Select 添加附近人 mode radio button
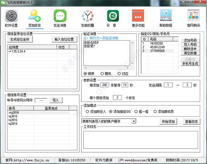This screenshot has width=207, height=164. [x=87, y=112]
